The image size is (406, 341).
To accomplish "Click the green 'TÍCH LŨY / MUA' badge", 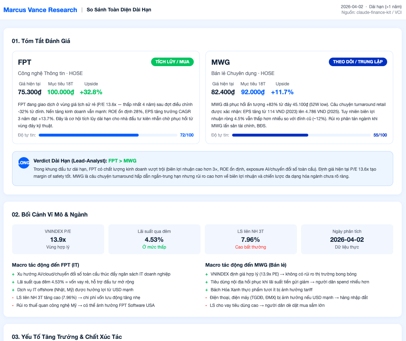I will [x=172, y=62].
